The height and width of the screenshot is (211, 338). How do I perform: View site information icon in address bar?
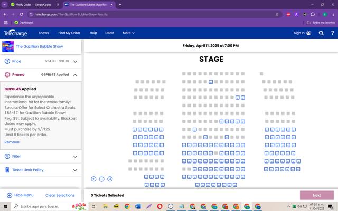(x=31, y=14)
